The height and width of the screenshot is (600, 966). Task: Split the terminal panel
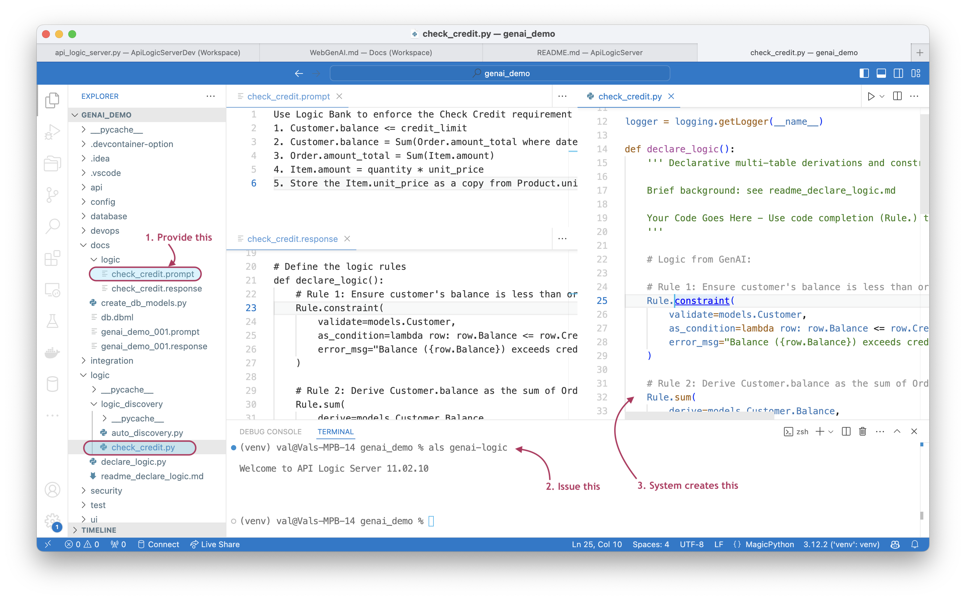846,432
